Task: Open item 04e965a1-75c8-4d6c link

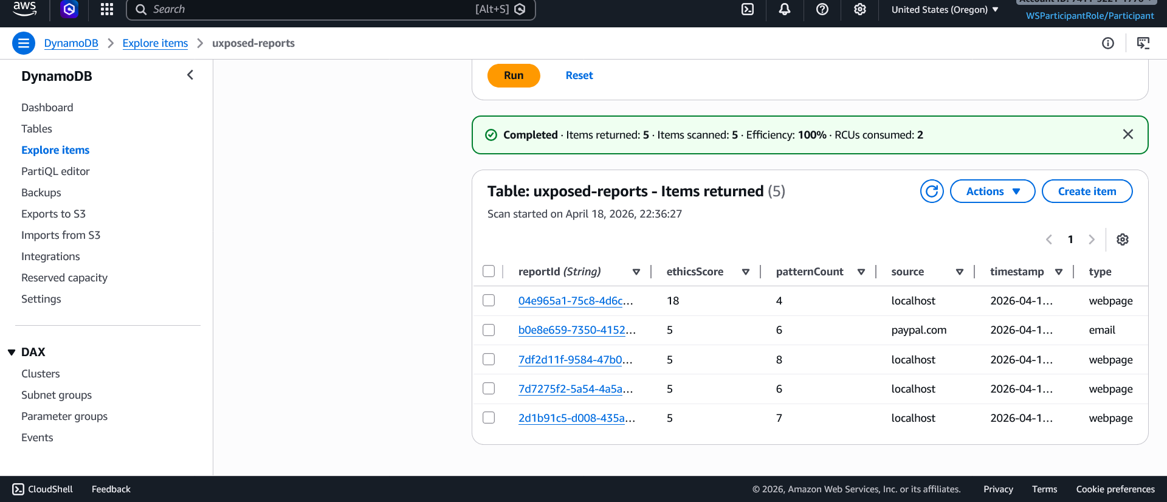Action: coord(576,301)
